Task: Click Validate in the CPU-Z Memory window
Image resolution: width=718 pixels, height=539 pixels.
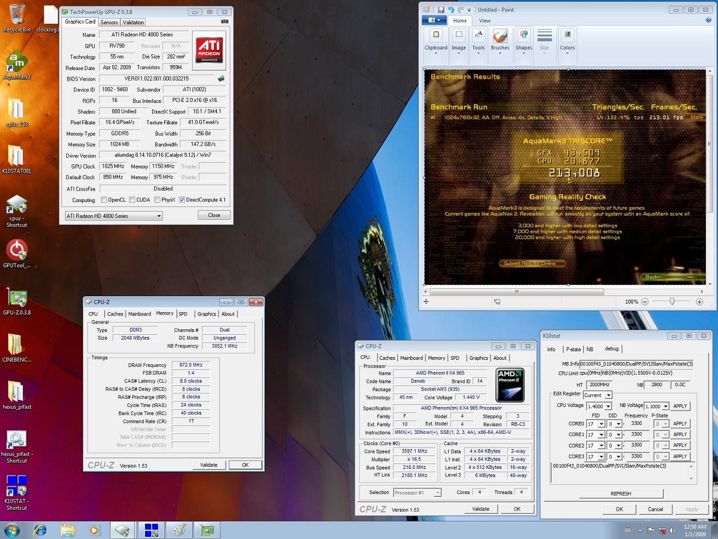Action: coord(209,465)
